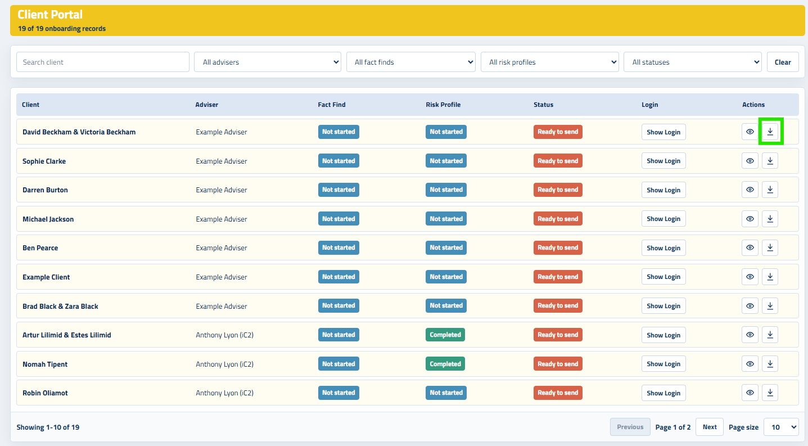This screenshot has height=446, width=808.
Task: Focus the Search client field
Action: (103, 62)
